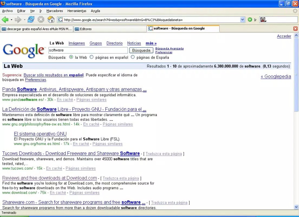Click the Google favicon in the address bar
Image resolution: width=299 pixels, height=217 pixels.
pyautogui.click(x=60, y=20)
